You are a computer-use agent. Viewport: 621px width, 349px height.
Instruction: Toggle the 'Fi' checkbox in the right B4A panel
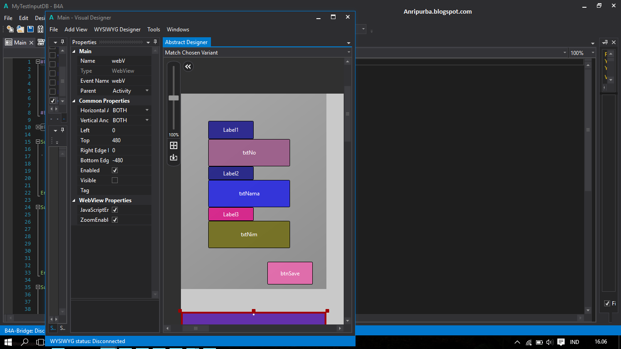coord(607,304)
